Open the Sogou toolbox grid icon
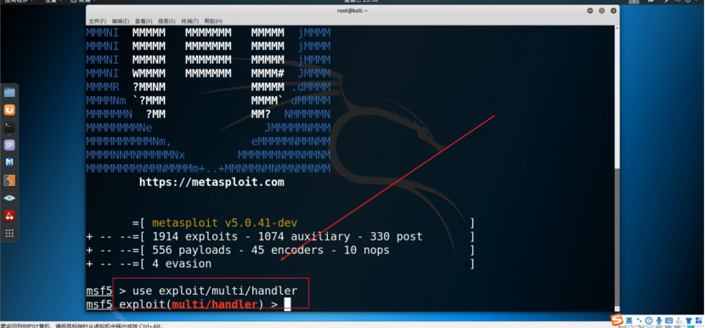The image size is (705, 328). [x=699, y=321]
